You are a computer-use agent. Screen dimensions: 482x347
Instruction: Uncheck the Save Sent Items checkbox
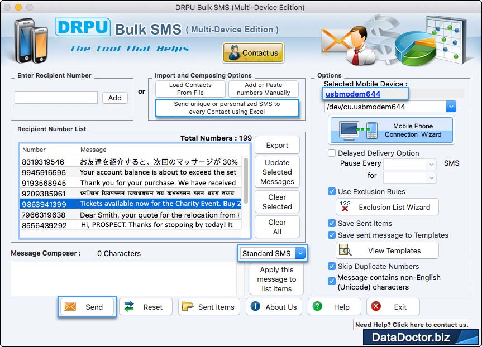[332, 223]
